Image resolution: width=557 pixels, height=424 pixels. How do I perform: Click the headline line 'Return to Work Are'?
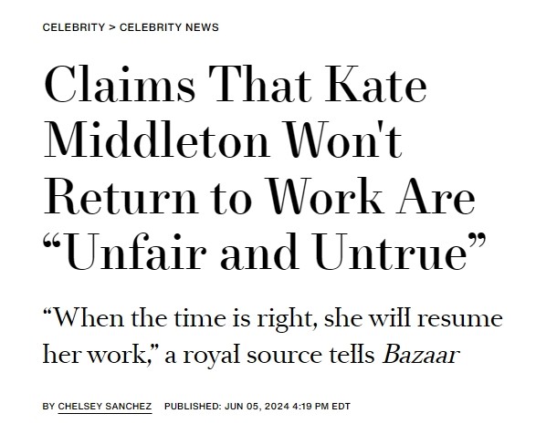point(259,196)
